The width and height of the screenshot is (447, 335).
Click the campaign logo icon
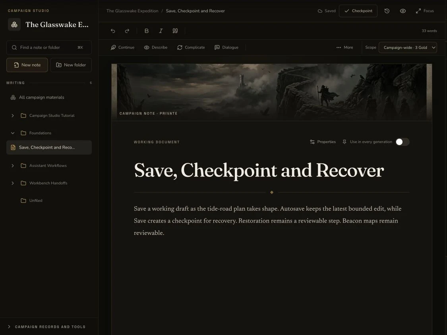point(14,25)
